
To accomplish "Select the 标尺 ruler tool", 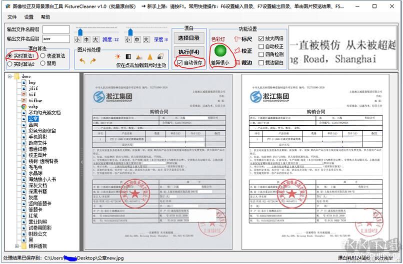I will point(243,39).
